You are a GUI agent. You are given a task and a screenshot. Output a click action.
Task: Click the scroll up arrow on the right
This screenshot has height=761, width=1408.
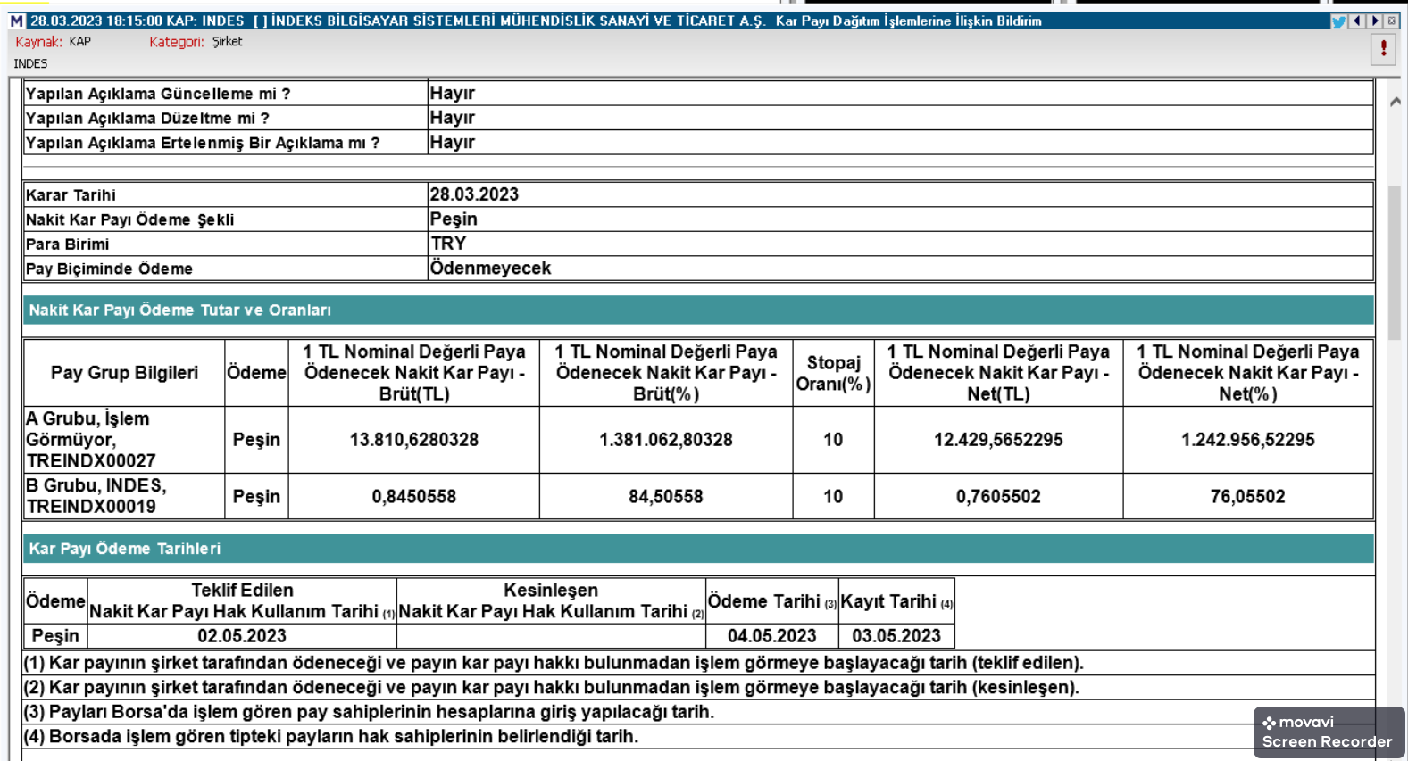[1396, 102]
